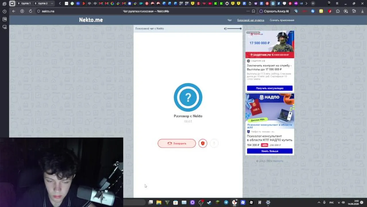Open the system volume tray icon
This screenshot has height=207, width=367.
[x=343, y=202]
